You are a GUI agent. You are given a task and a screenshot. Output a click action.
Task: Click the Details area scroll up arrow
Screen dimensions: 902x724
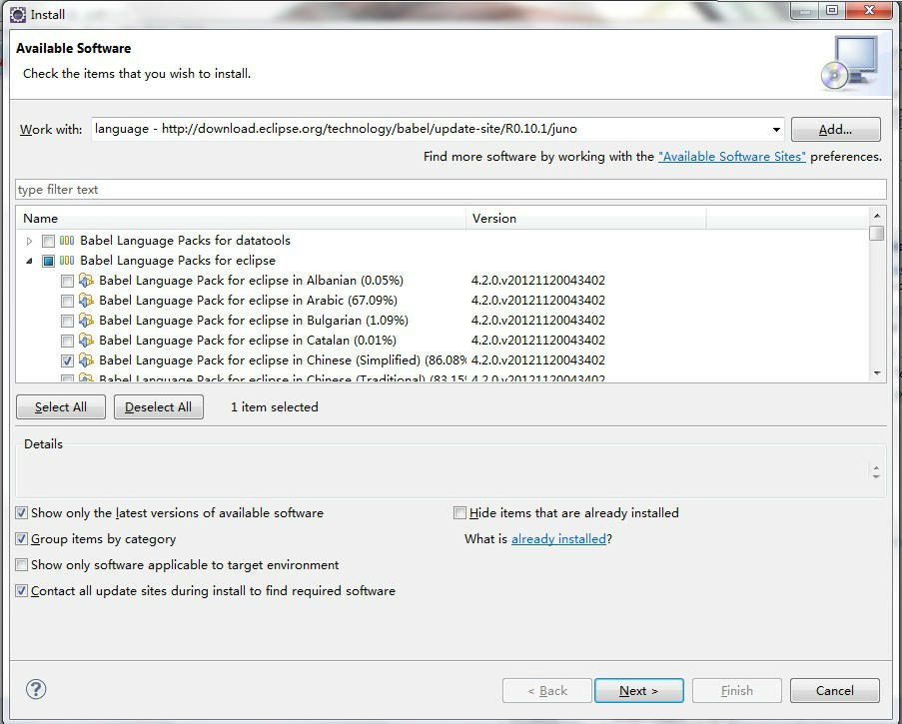pyautogui.click(x=876, y=468)
